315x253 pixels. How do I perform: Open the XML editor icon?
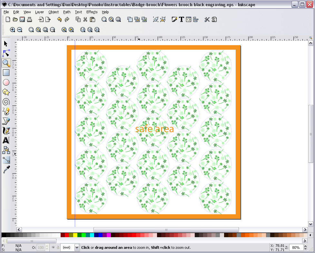pos(188,19)
